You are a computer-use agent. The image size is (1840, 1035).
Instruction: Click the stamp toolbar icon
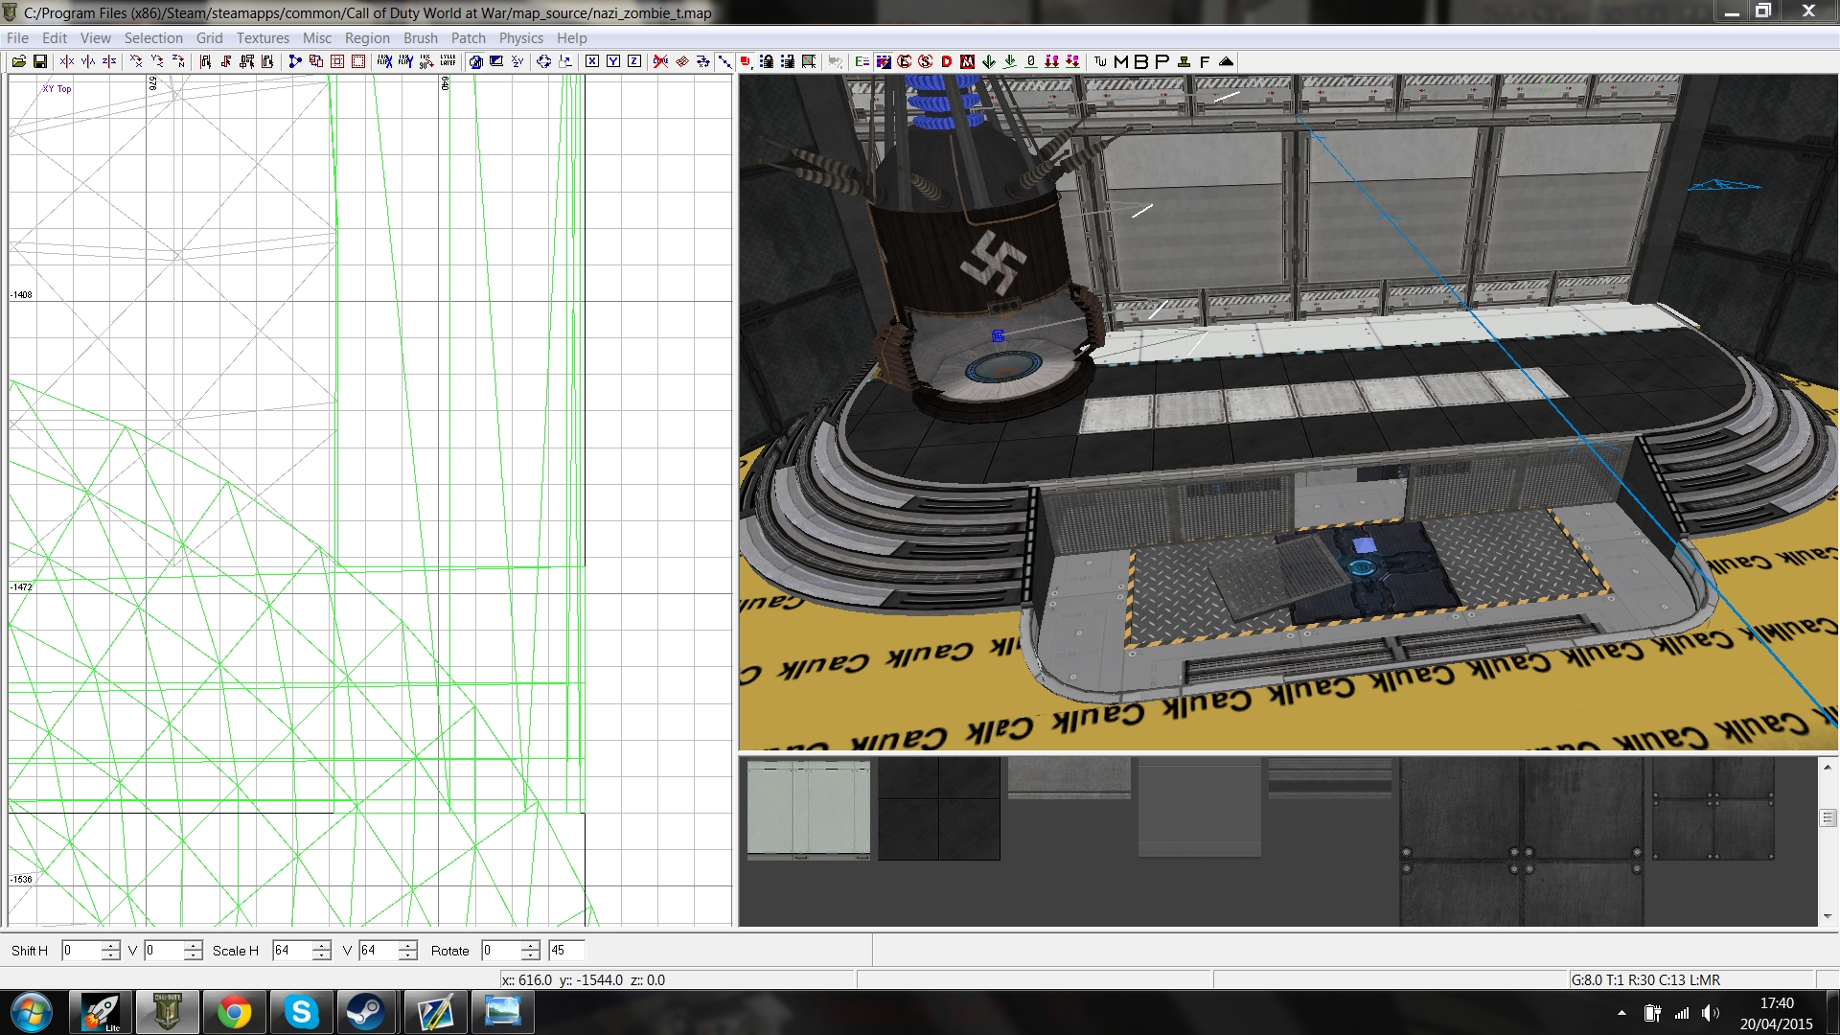point(1184,61)
